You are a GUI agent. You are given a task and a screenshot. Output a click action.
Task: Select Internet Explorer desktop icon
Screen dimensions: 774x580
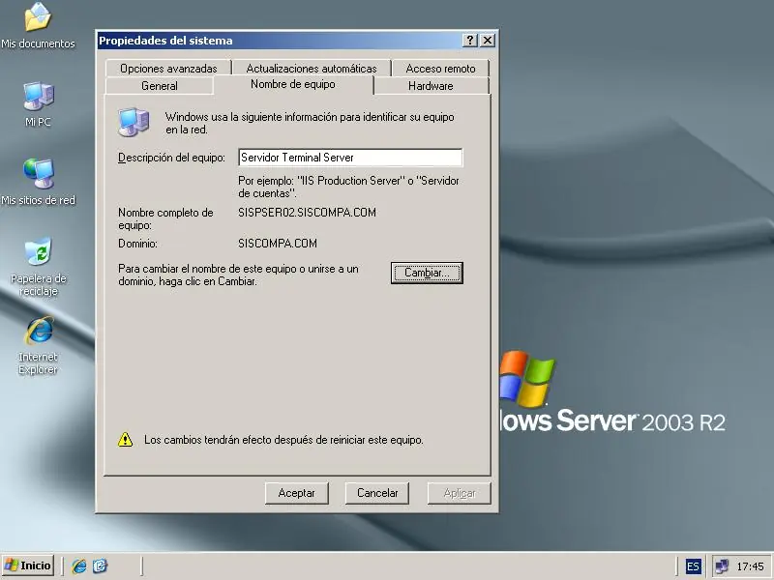coord(38,345)
